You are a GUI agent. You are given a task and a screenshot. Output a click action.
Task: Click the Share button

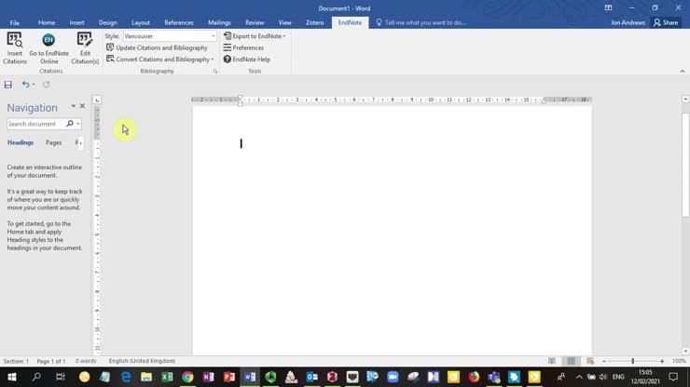[x=666, y=22]
